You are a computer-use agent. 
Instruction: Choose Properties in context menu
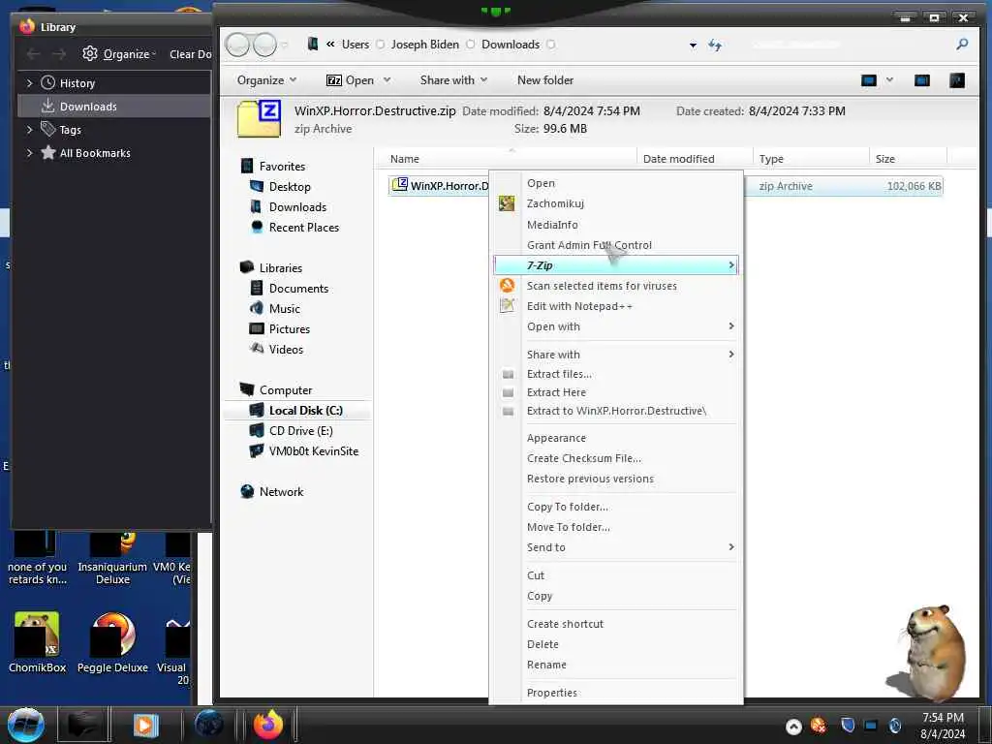(551, 693)
